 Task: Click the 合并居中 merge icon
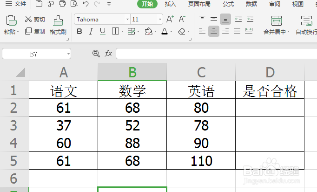277,21
